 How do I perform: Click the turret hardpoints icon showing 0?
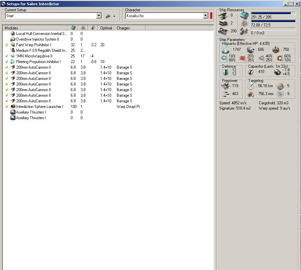[223, 16]
